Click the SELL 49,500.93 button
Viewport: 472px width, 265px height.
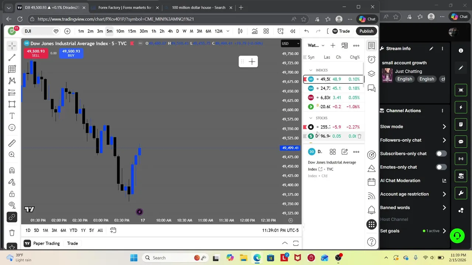point(35,53)
